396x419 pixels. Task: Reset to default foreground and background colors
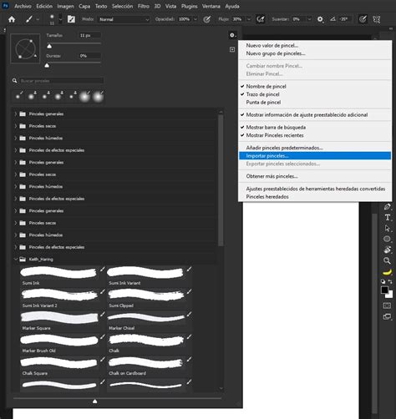(383, 281)
